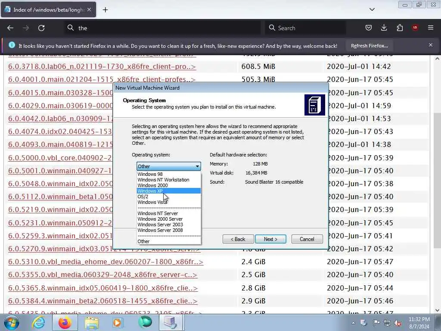Open link 6.0.5000.0.vbl_core.040902
The width and height of the screenshot is (441, 331).
tap(60, 158)
